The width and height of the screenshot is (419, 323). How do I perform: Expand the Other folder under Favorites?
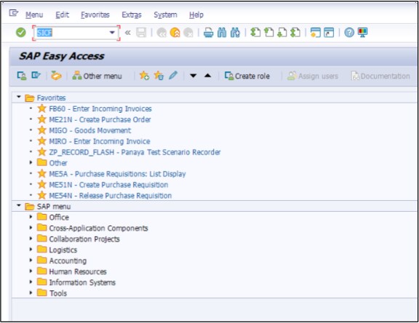tap(31, 162)
